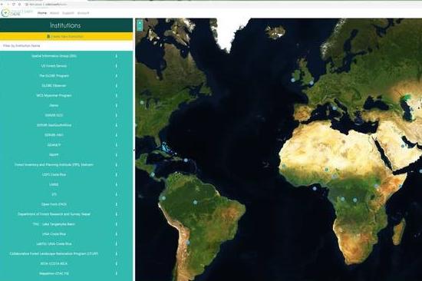The width and height of the screenshot is (422, 281).
Task: Expand the US Forest Service row arrow
Action: pos(117,66)
